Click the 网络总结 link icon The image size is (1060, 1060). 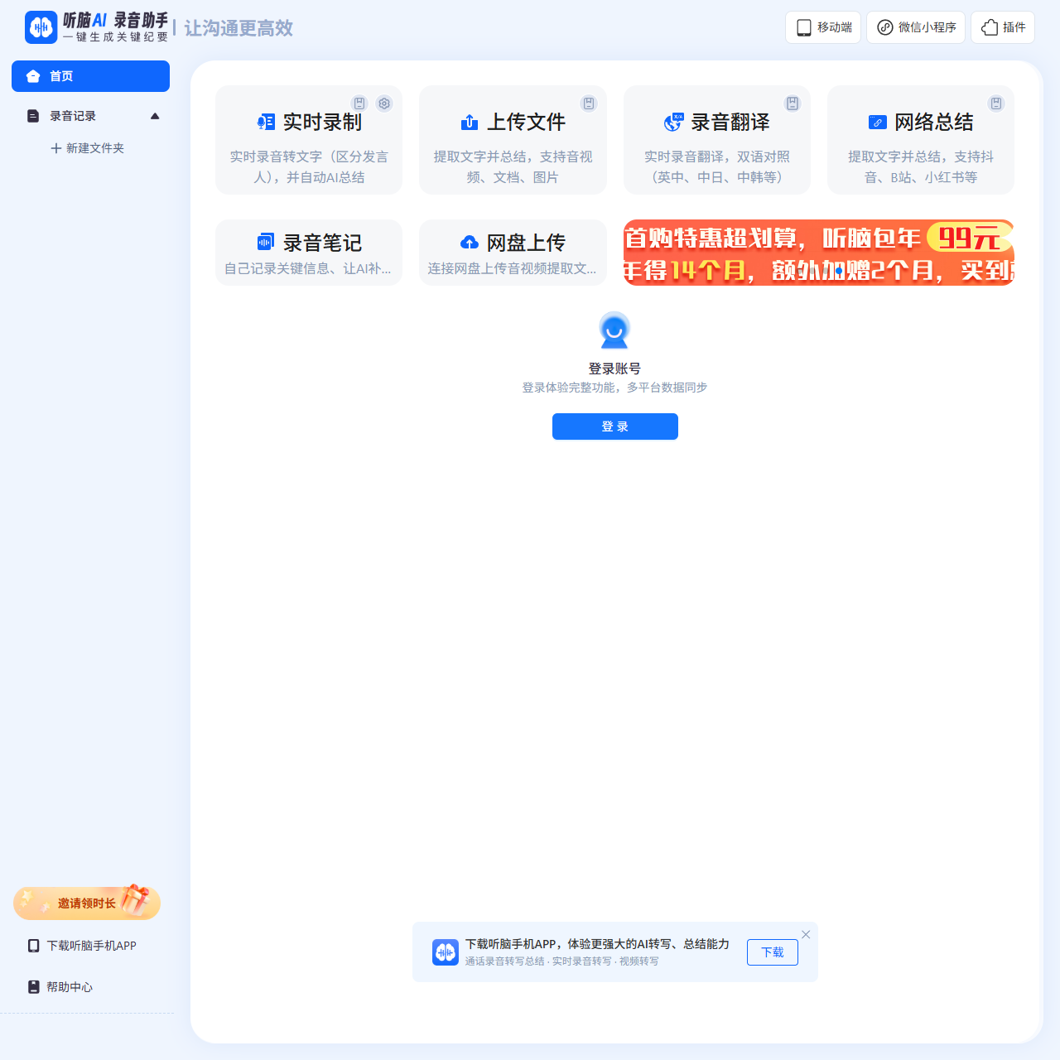pos(878,122)
